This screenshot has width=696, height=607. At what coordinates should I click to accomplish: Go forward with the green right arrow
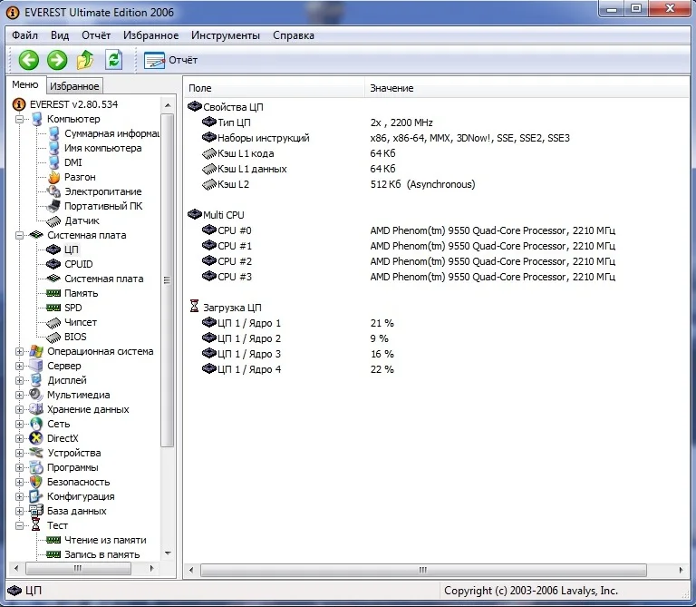[57, 60]
